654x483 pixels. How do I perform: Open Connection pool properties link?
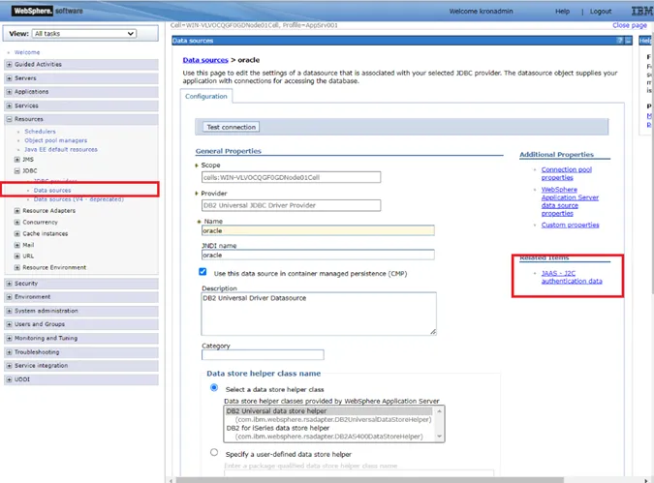[567, 174]
